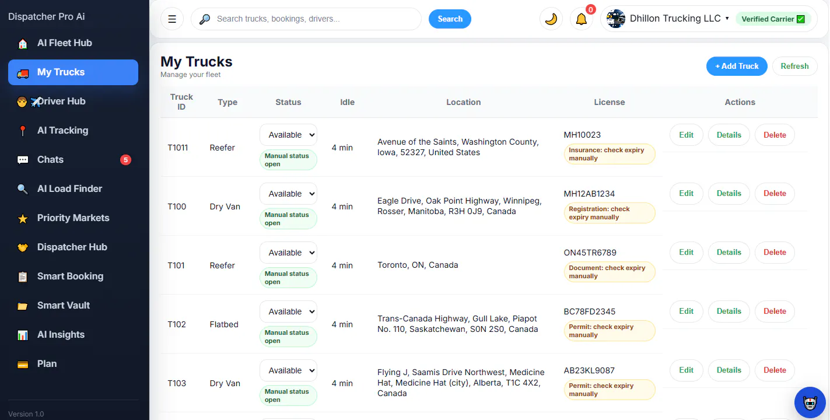Open the hamburger menu button
The width and height of the screenshot is (830, 420).
pos(172,19)
